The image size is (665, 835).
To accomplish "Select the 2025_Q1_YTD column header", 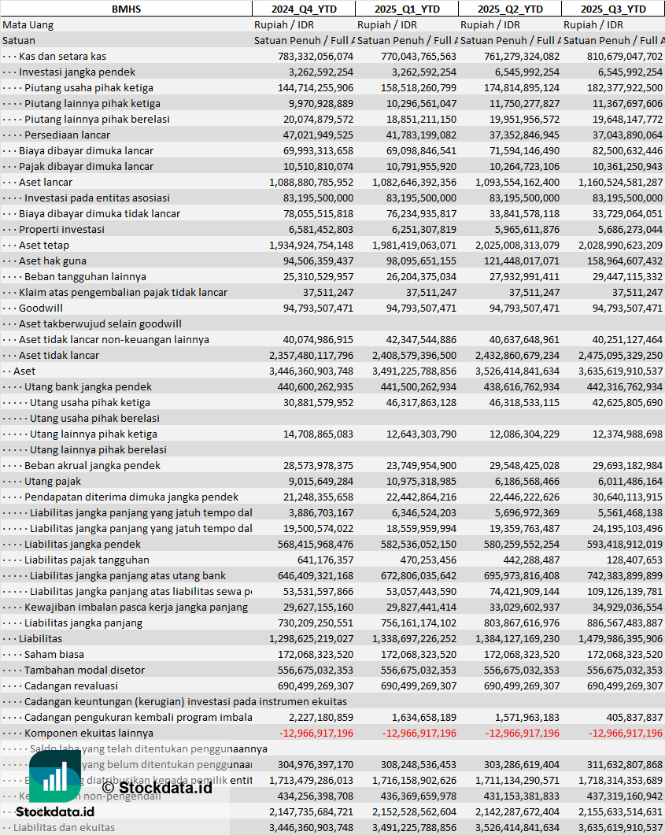I will pyautogui.click(x=406, y=9).
